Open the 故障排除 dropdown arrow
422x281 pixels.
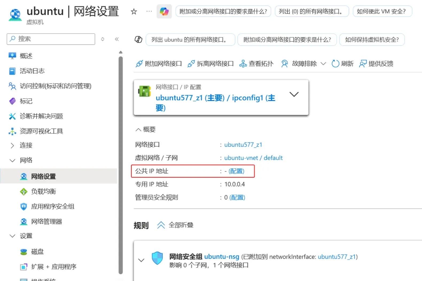[x=323, y=64]
